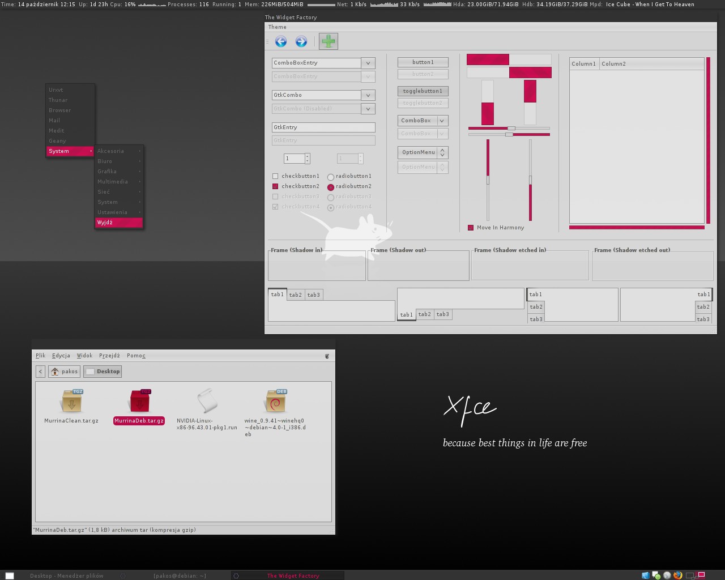Switch to tab2 in top-tabbed notebook
725x580 pixels.
pos(296,295)
